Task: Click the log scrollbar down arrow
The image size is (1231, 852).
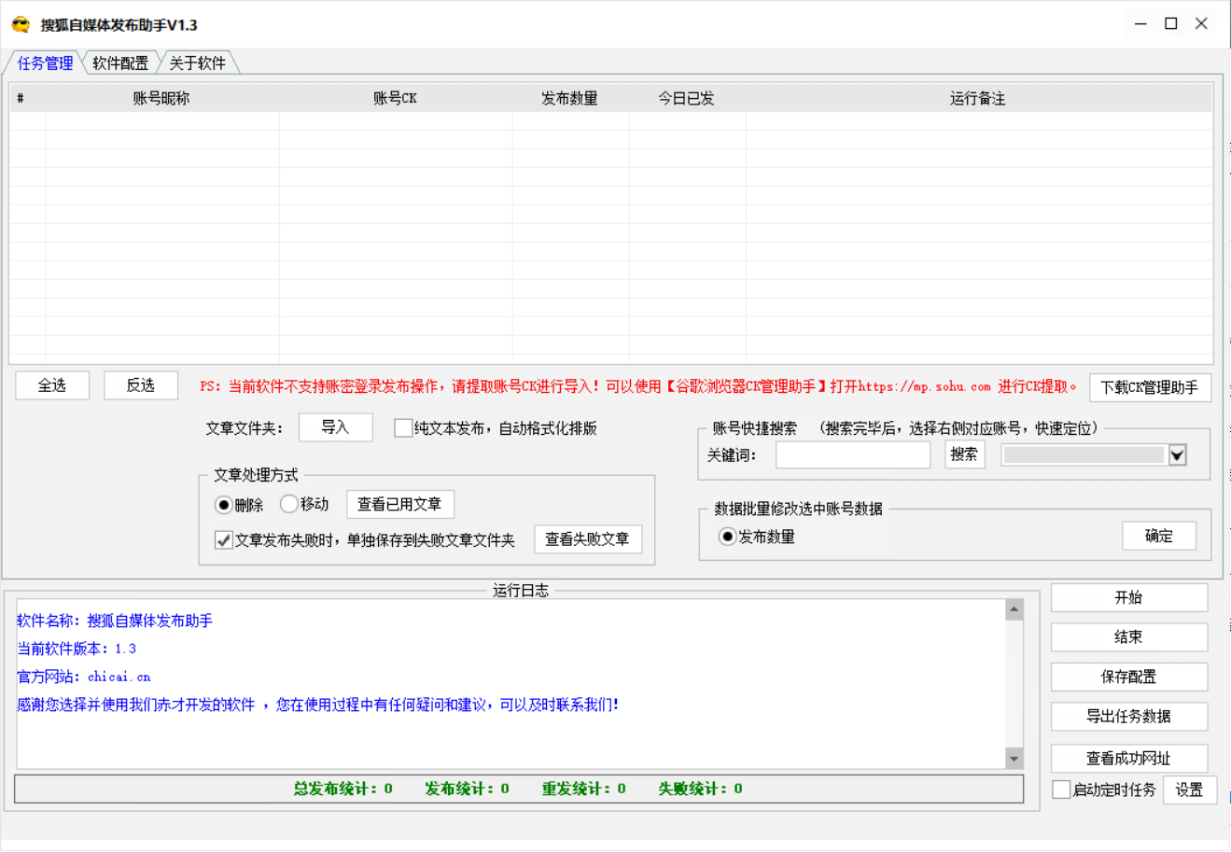Action: tap(1014, 759)
